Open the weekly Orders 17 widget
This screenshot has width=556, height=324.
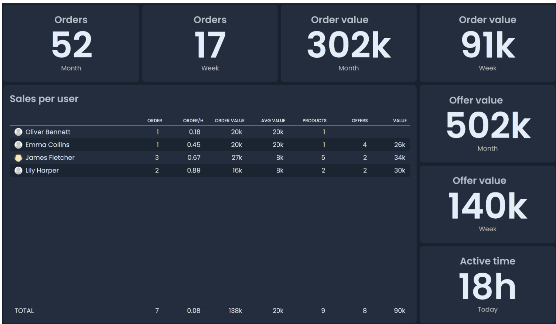(210, 44)
